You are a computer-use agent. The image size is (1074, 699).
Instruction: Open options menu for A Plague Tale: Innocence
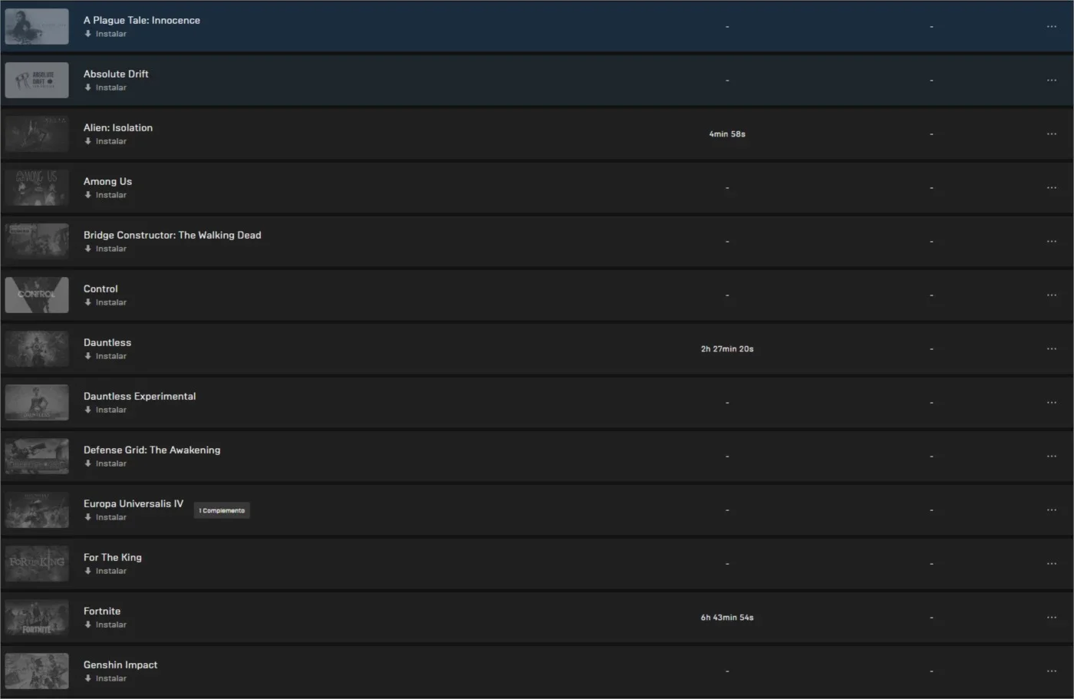coord(1051,27)
